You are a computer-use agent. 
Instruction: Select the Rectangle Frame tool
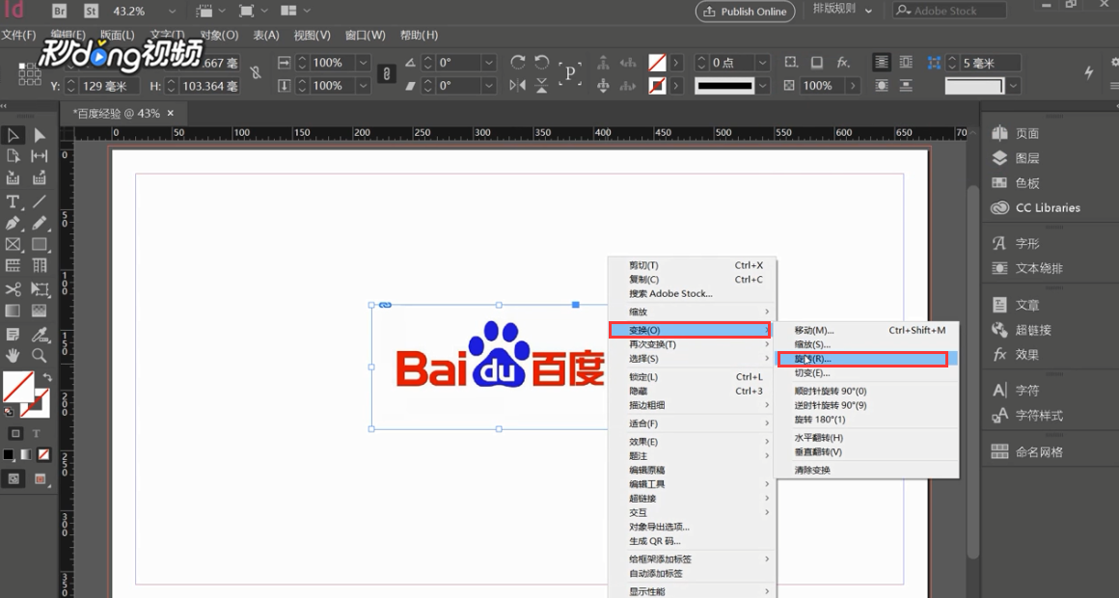point(13,244)
